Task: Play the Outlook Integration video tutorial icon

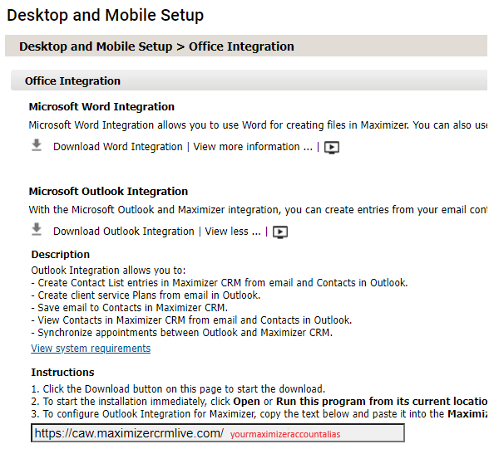Action: (x=280, y=232)
